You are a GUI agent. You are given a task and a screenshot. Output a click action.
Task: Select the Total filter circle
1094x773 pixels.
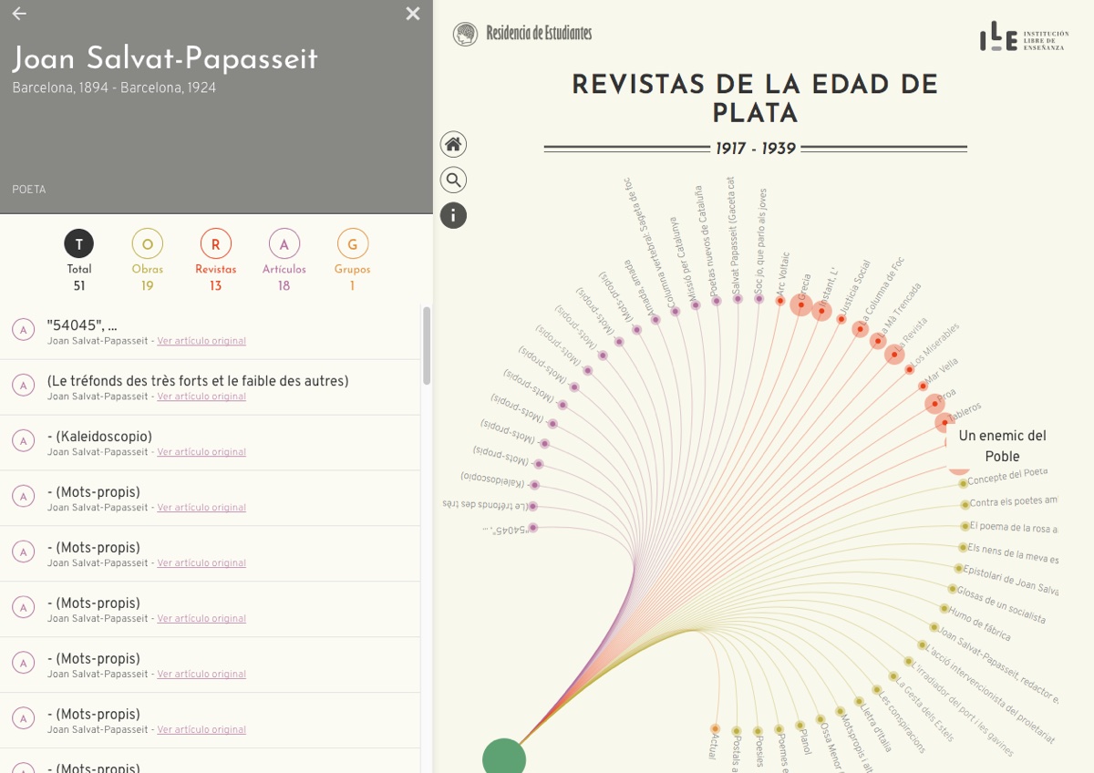[79, 244]
